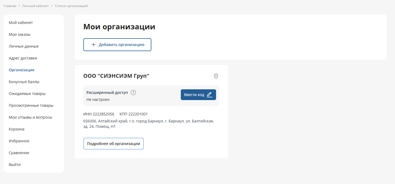The image size is (395, 184).
Task: Open 'Избранное' sidebar item
Action: [19, 141]
